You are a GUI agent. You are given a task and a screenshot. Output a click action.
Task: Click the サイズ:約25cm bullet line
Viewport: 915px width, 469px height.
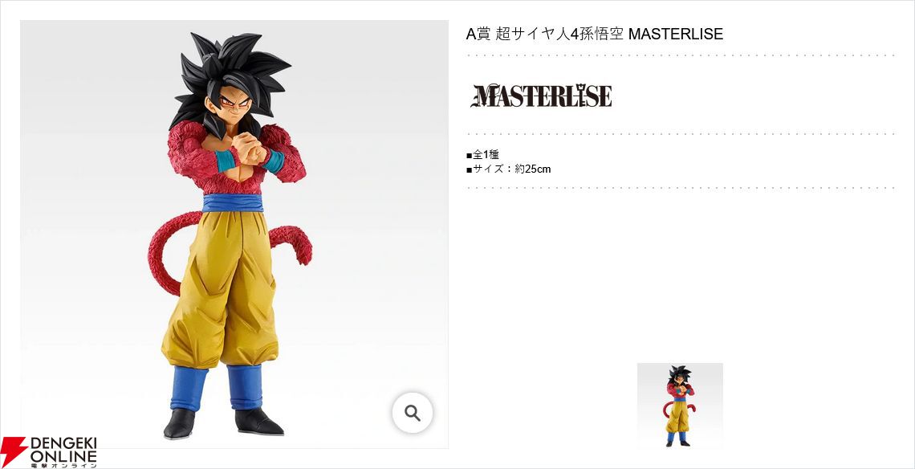[508, 169]
